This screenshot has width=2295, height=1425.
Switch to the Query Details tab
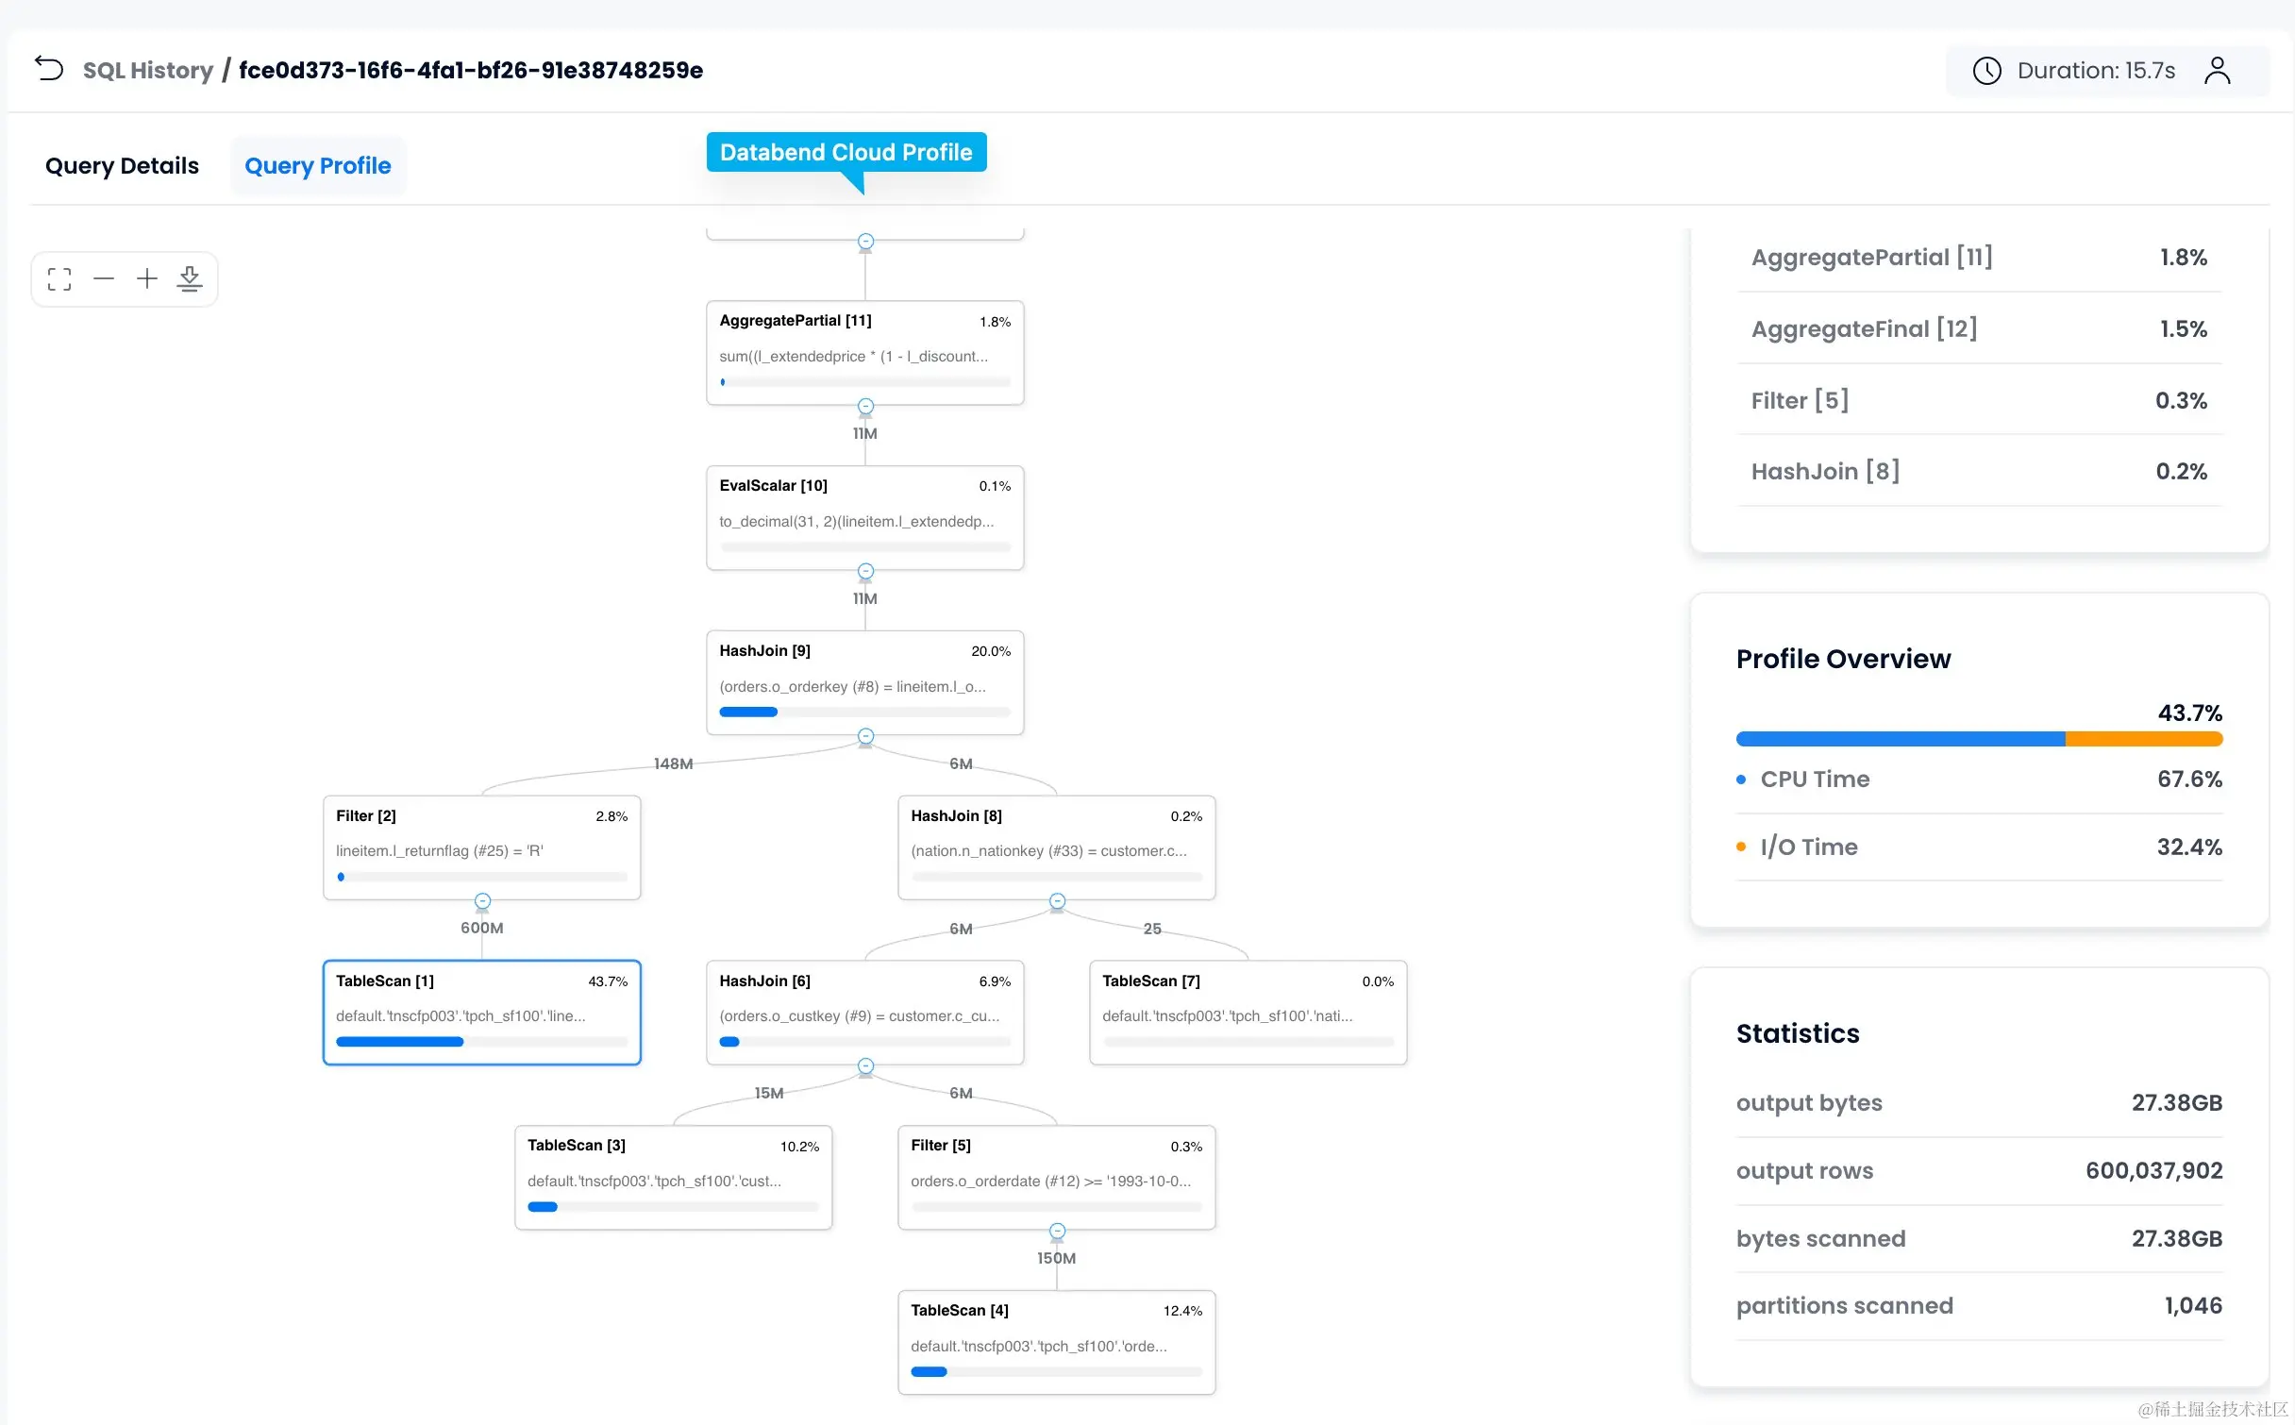point(122,166)
